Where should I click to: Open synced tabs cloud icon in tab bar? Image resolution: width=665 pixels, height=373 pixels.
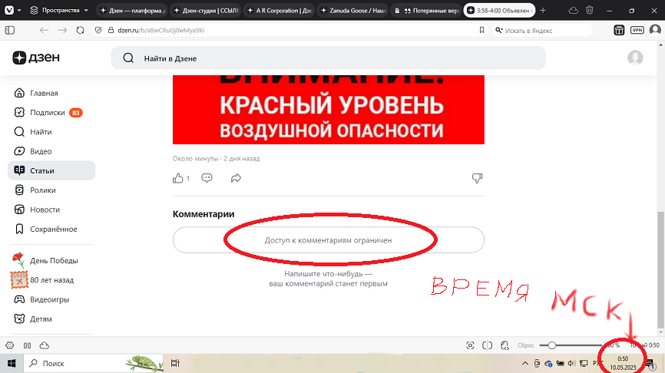click(x=574, y=11)
